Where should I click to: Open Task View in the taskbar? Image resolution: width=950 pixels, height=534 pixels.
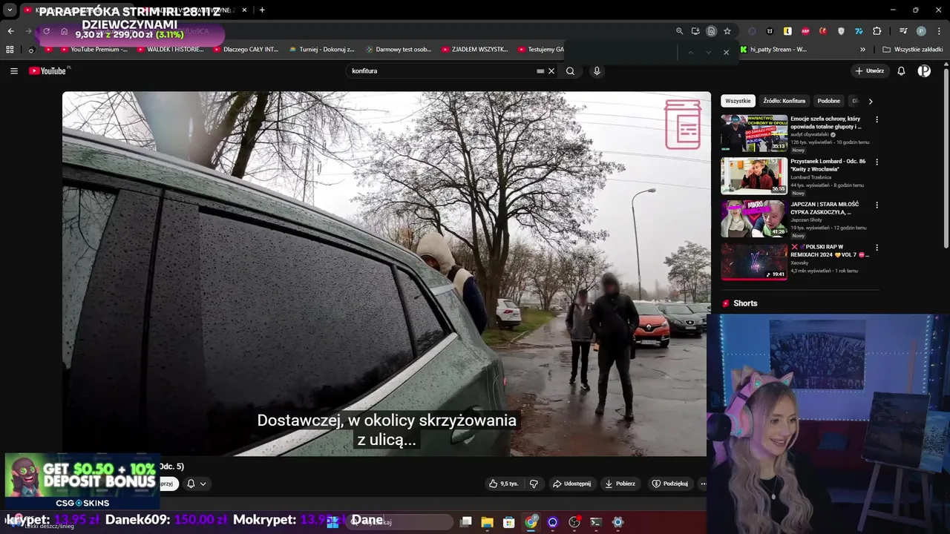pos(466,522)
